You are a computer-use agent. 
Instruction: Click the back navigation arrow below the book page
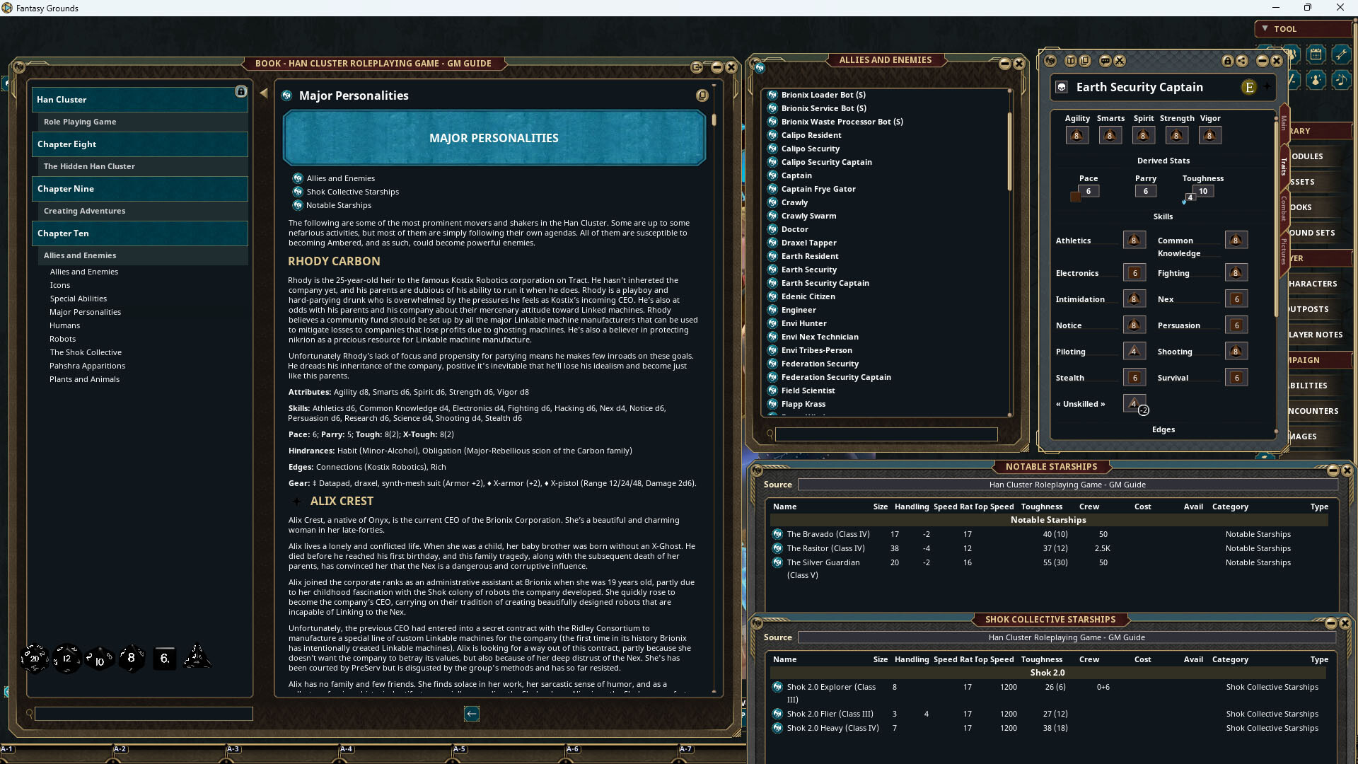(472, 714)
